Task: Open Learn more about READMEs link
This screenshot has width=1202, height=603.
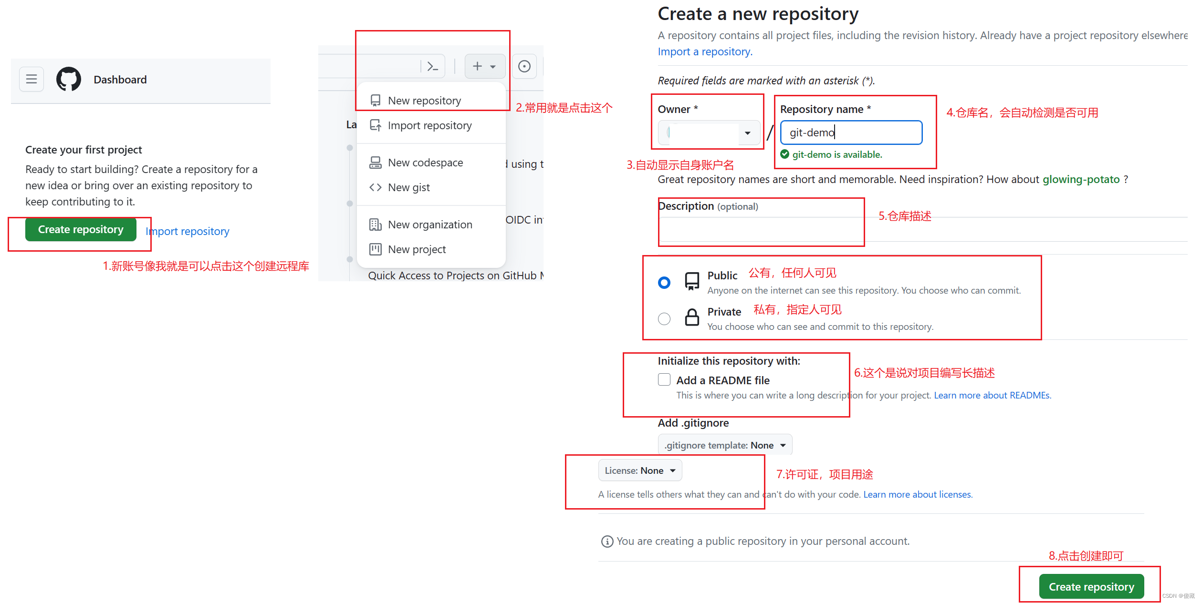Action: click(x=993, y=395)
